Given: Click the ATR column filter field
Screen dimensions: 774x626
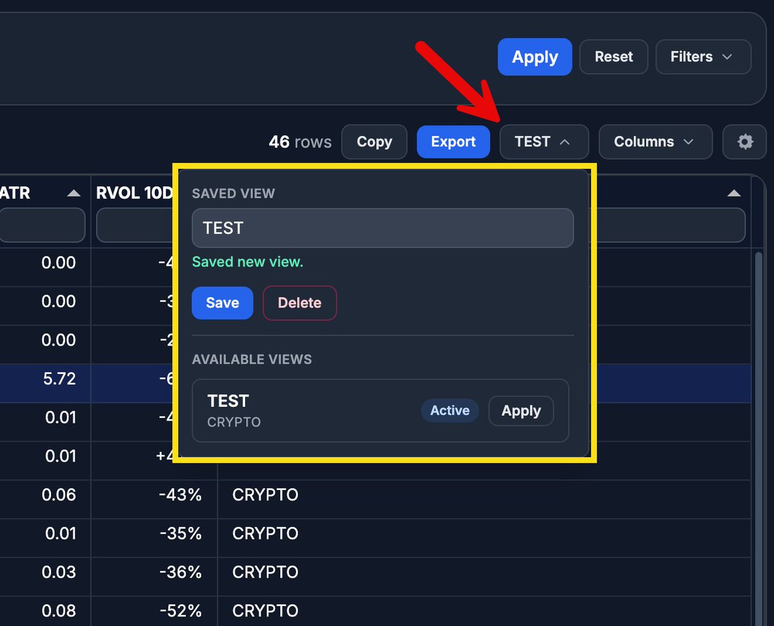Looking at the screenshot, I should 41,225.
